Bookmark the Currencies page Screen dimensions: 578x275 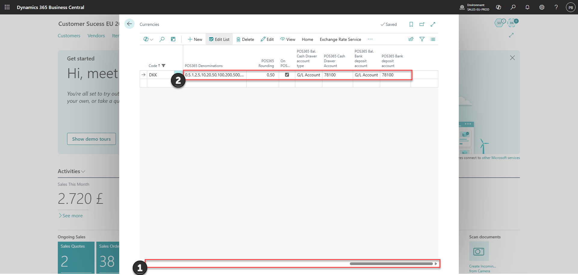[411, 24]
